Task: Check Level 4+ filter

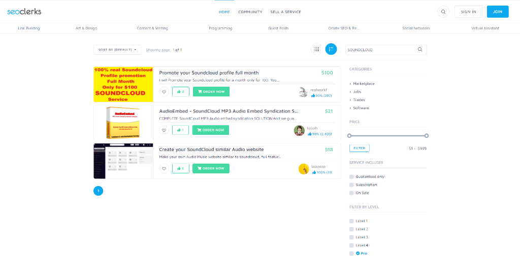Action: [351, 245]
